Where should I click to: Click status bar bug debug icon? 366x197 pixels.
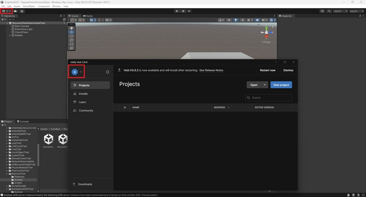click(x=348, y=195)
